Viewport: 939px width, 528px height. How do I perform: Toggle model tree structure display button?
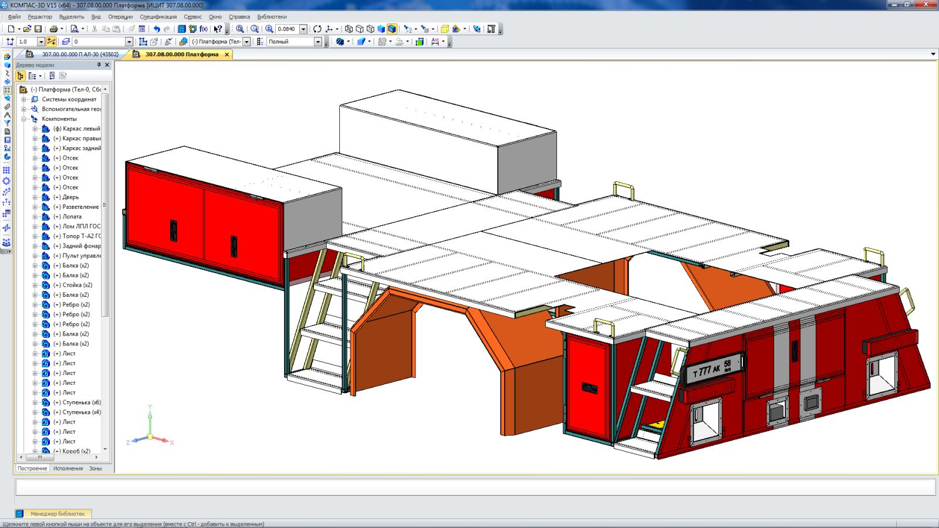click(x=21, y=76)
